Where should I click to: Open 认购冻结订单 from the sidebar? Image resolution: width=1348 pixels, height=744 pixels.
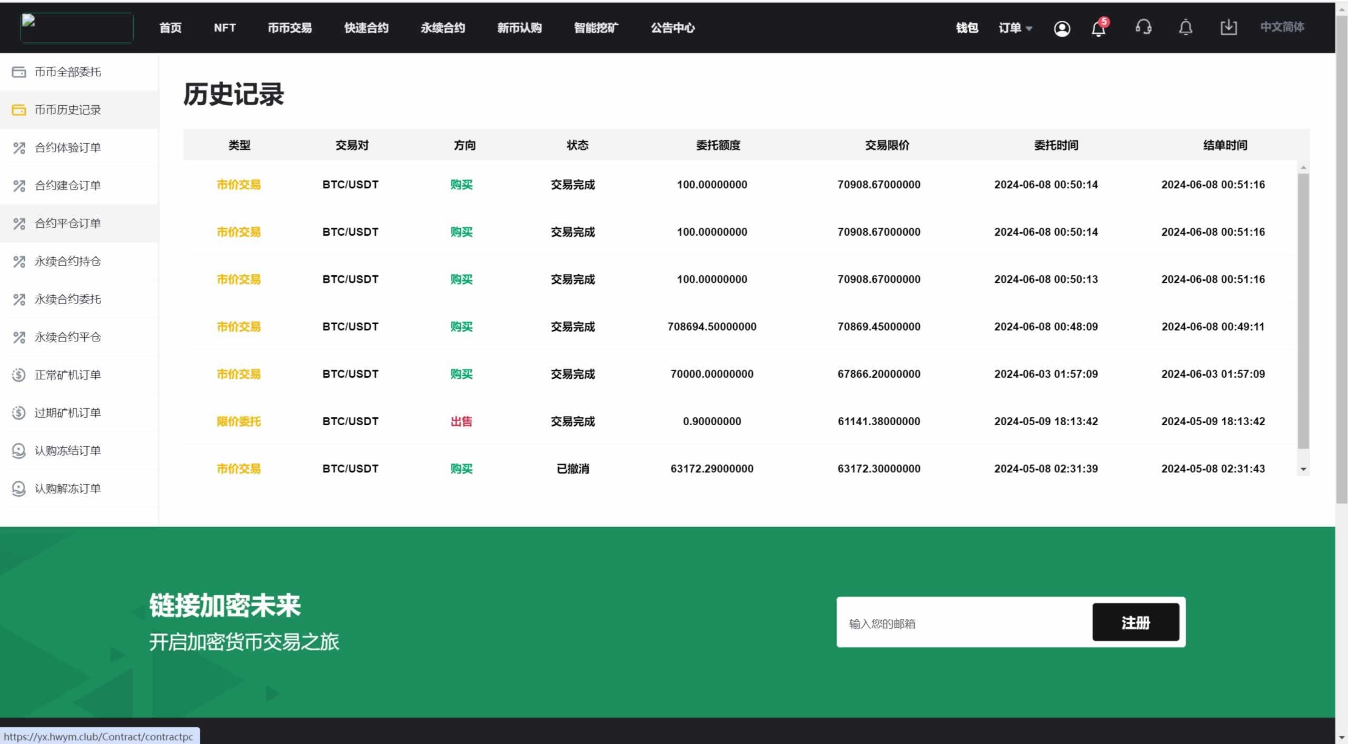67,451
